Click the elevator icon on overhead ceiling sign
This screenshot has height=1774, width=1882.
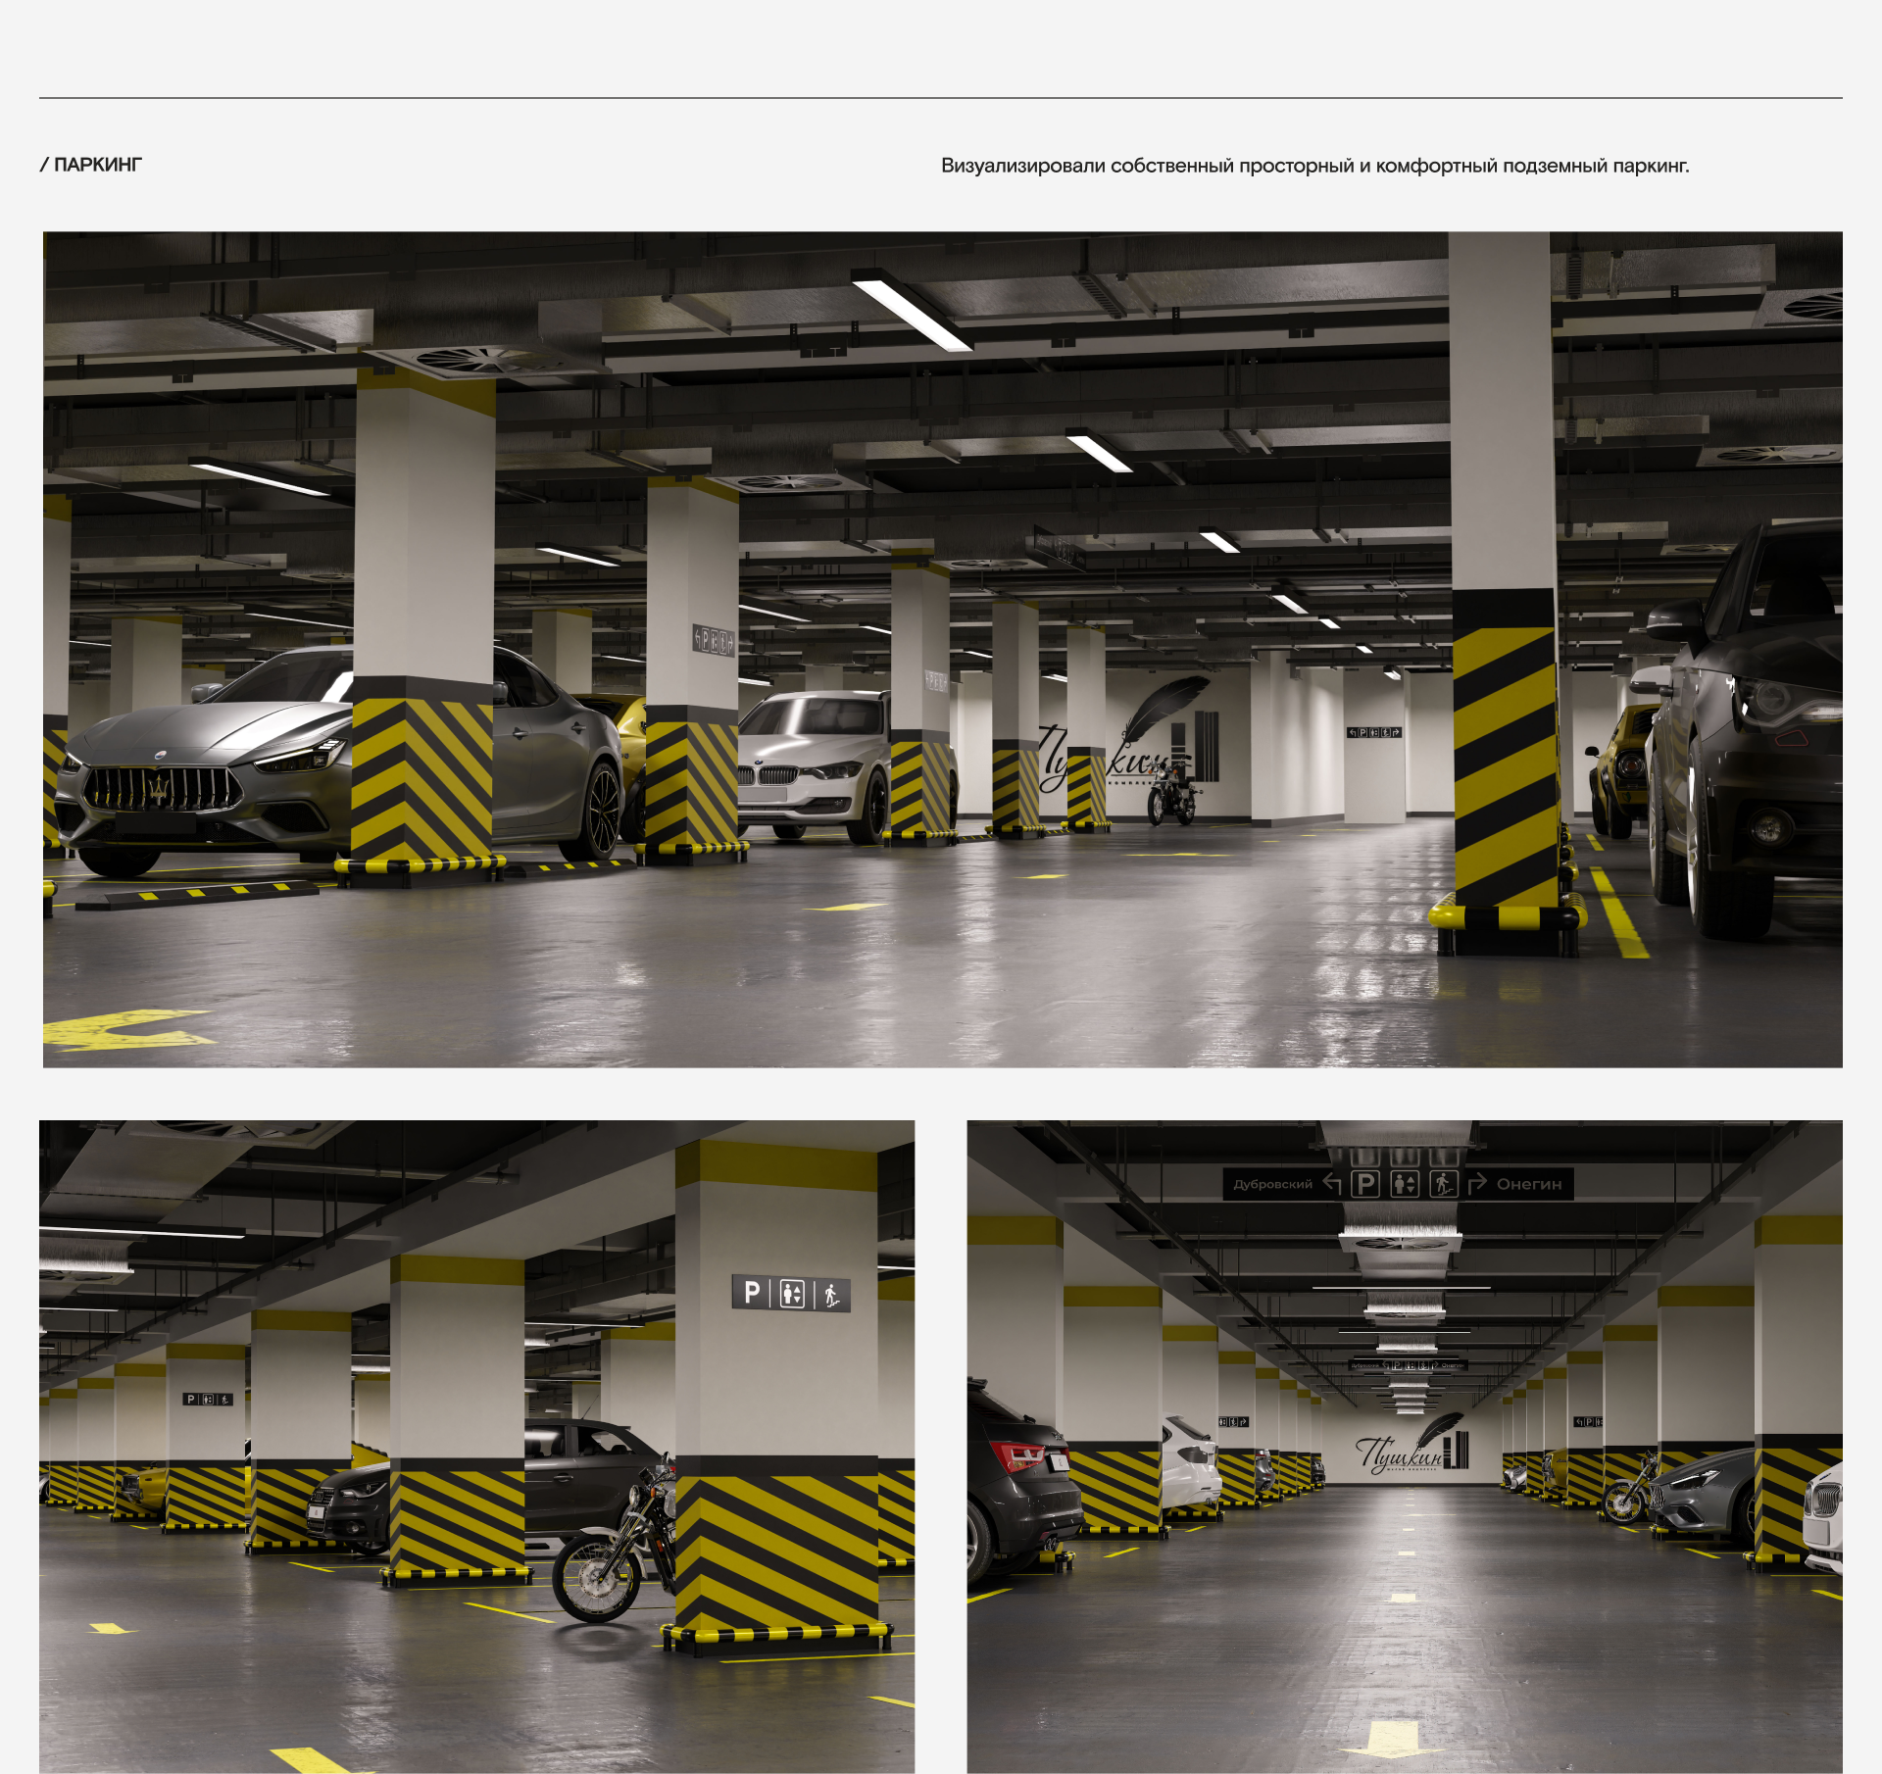click(x=1405, y=1184)
